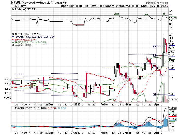Click the RSI(14) indicator icon

tap(13, 9)
